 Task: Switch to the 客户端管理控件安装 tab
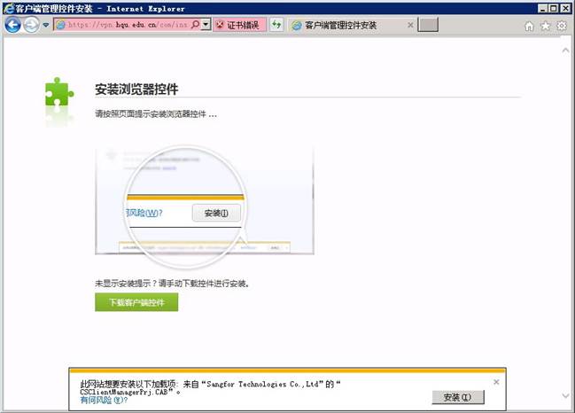tap(346, 25)
